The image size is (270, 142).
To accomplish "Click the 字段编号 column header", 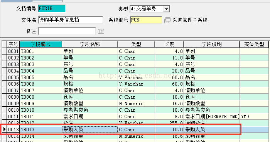I will (x=40, y=45).
